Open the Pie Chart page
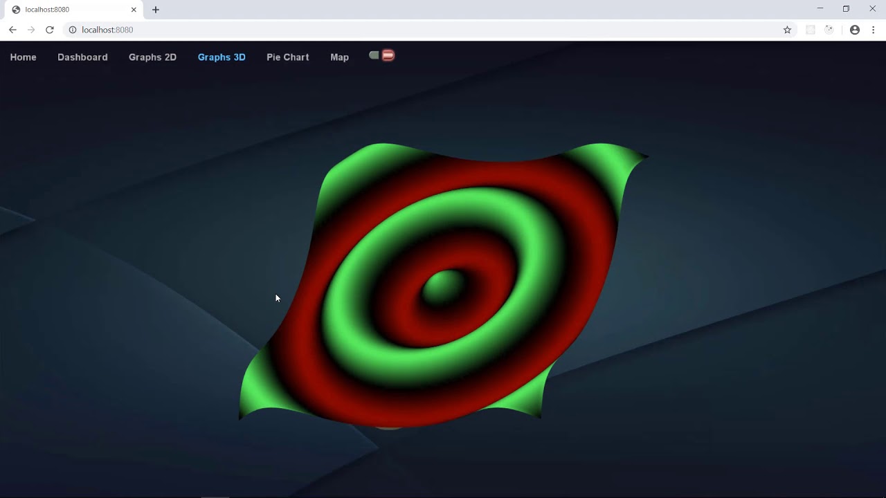 pos(288,57)
